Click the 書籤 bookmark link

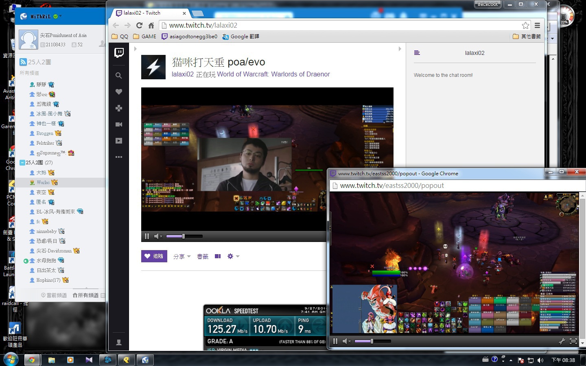click(203, 257)
